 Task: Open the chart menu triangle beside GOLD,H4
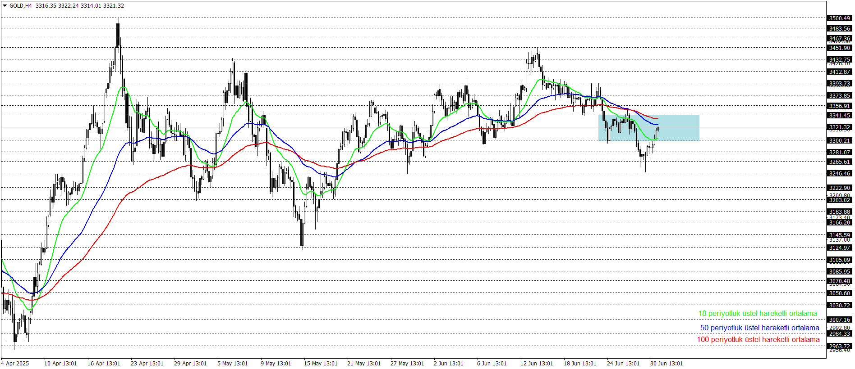(5, 6)
